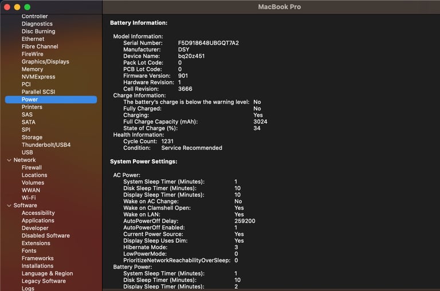This screenshot has height=291, width=440.
Task: Click Firmware Version value 901
Action: point(183,76)
